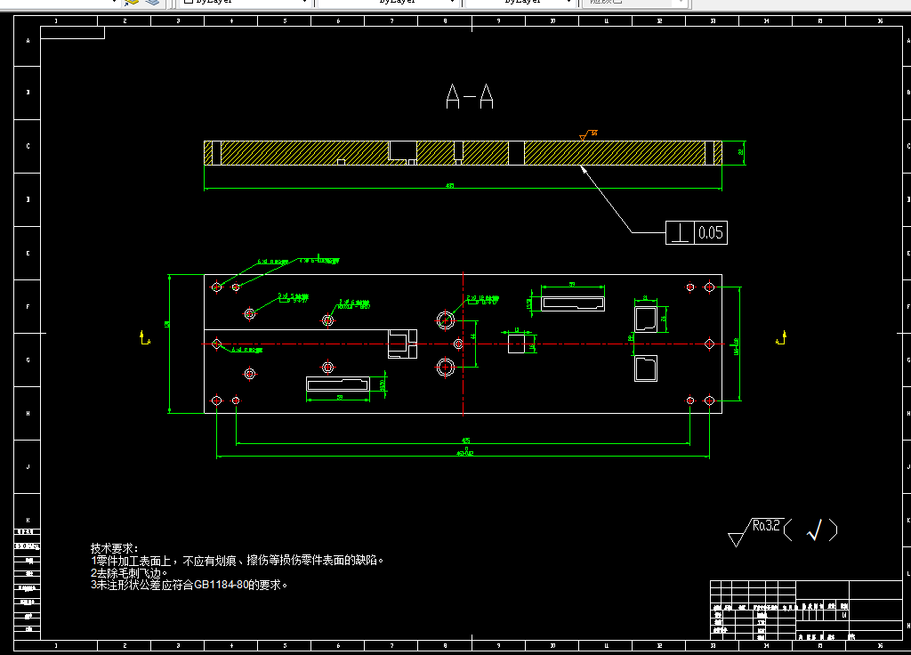Click the 435 horizontal dimension text
The height and width of the screenshot is (655, 911).
[x=466, y=441]
